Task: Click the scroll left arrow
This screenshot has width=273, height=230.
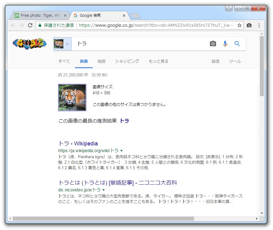Action: [10, 218]
